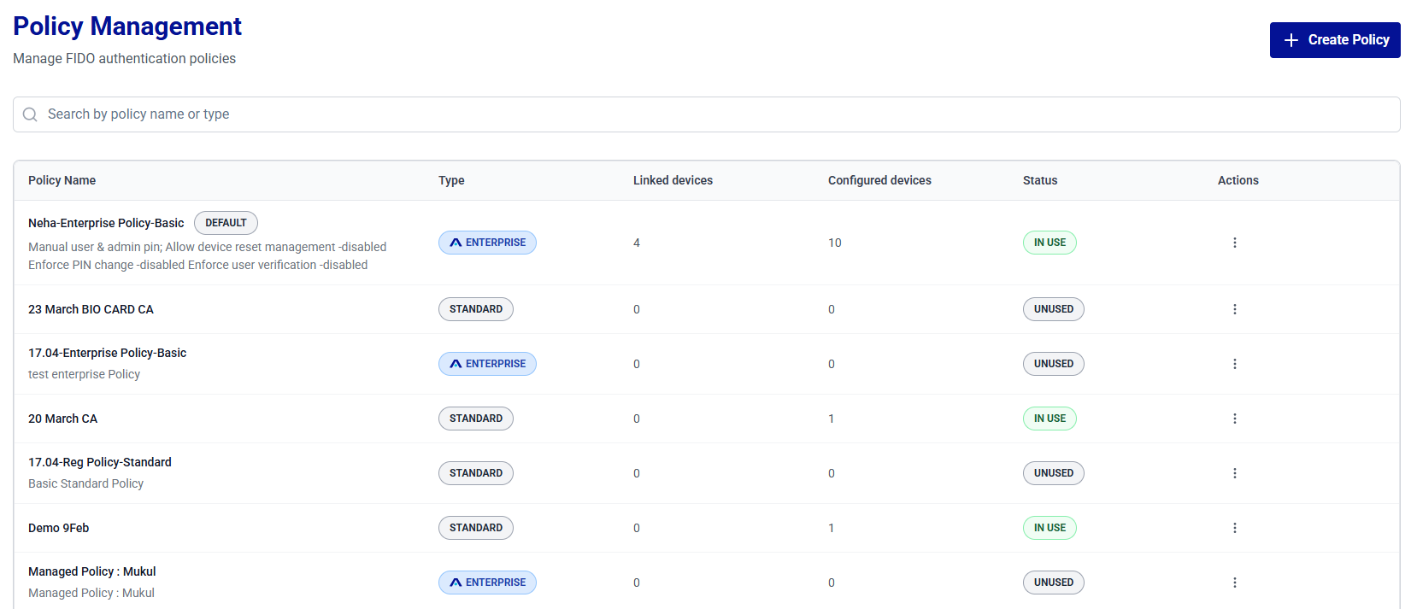1417x609 pixels.
Task: Click the 'Manual user & admin pin' description
Action: [207, 256]
